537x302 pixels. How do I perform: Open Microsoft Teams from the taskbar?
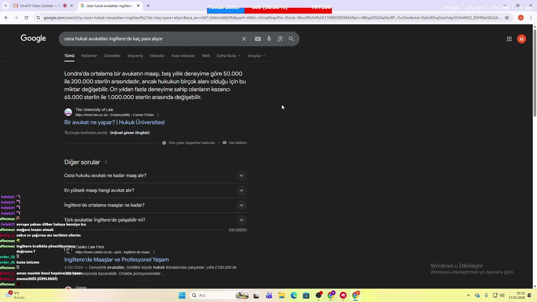(269, 295)
